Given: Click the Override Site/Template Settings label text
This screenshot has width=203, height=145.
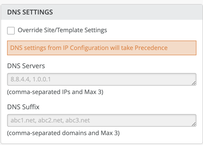Looking at the screenshot, I should pos(62,30).
